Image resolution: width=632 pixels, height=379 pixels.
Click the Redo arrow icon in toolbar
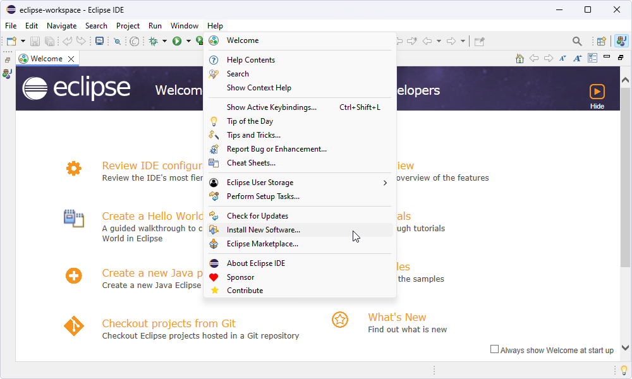click(81, 41)
